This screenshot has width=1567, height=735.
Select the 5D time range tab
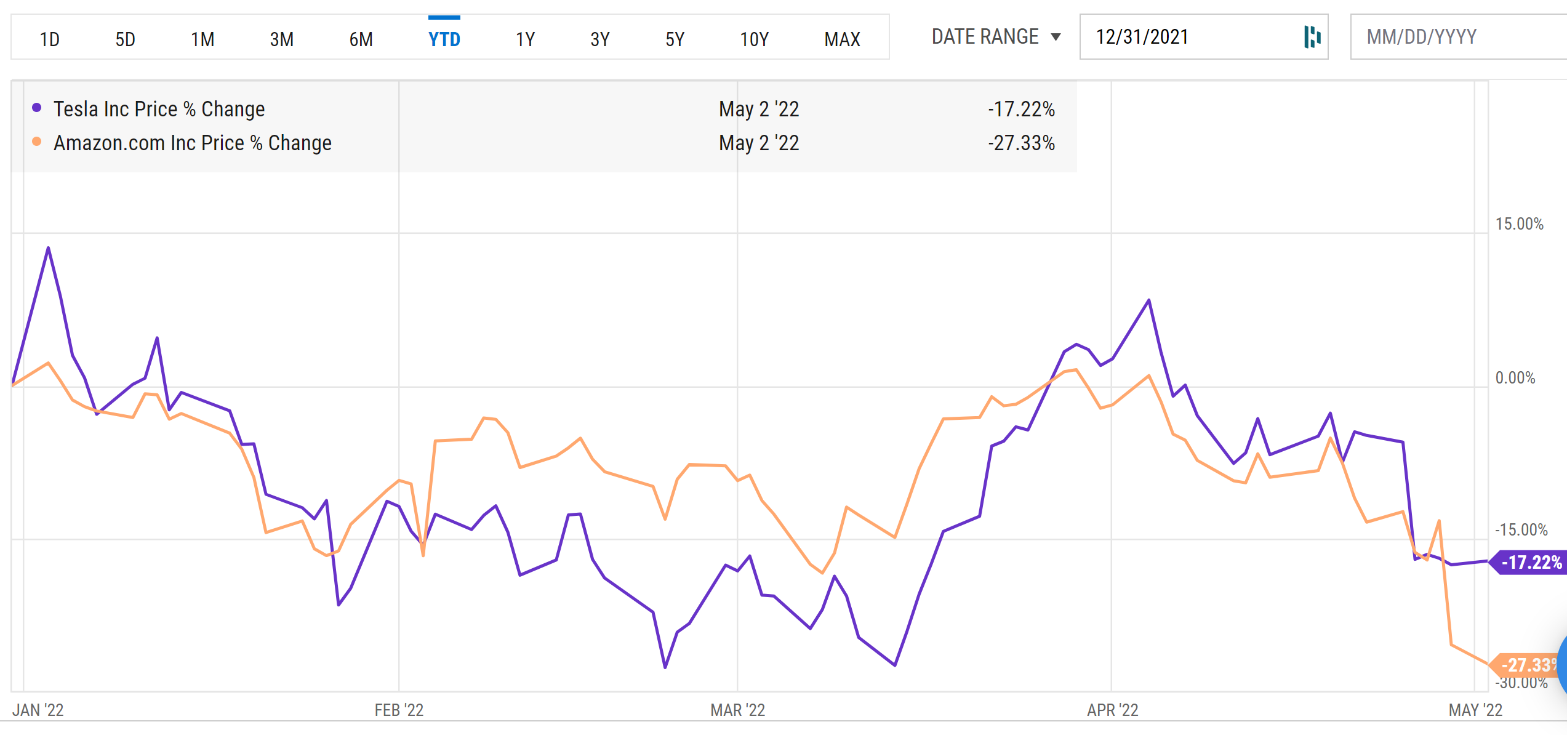click(x=125, y=39)
